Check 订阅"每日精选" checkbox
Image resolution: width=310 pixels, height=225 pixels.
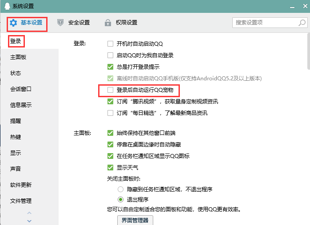point(110,113)
